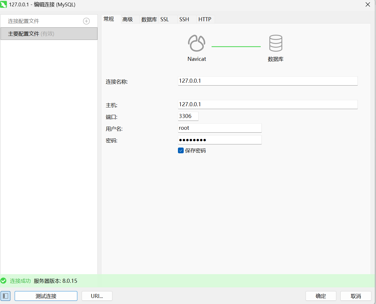
Task: Click the 密码 password field
Action: point(220,140)
